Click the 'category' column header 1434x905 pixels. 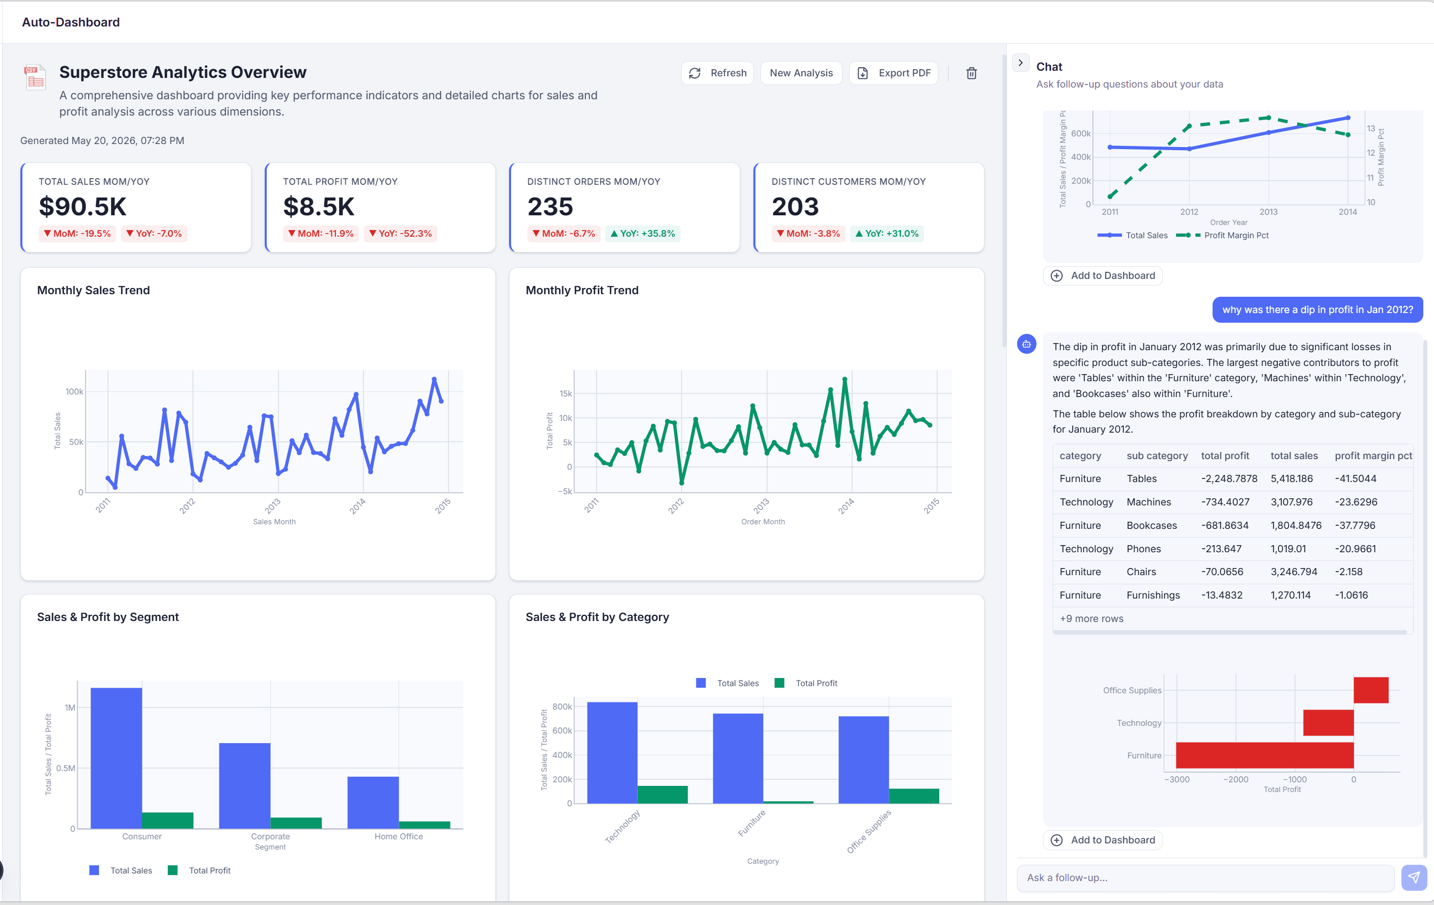pos(1080,456)
